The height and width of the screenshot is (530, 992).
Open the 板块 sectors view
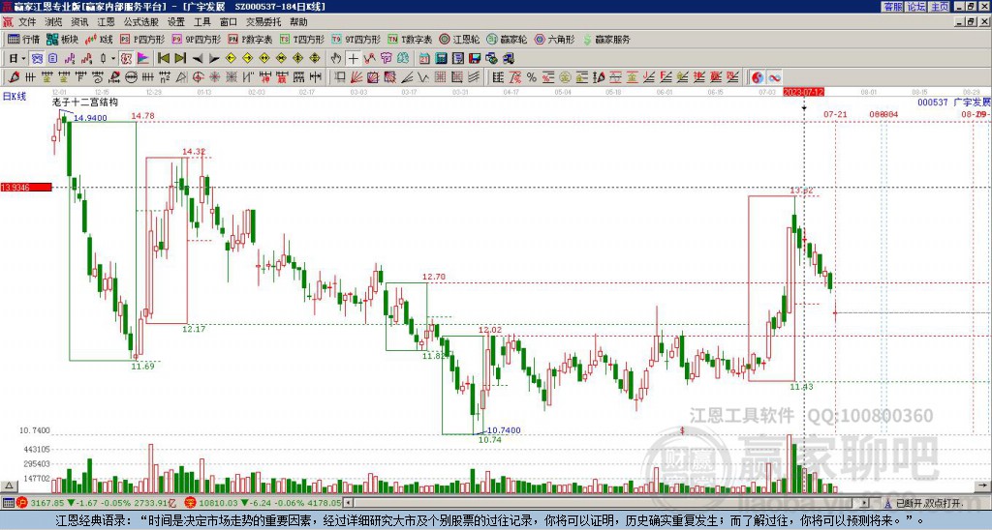[62, 39]
